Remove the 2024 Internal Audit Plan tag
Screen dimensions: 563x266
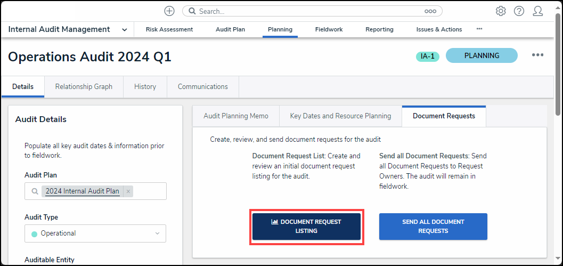coord(128,191)
